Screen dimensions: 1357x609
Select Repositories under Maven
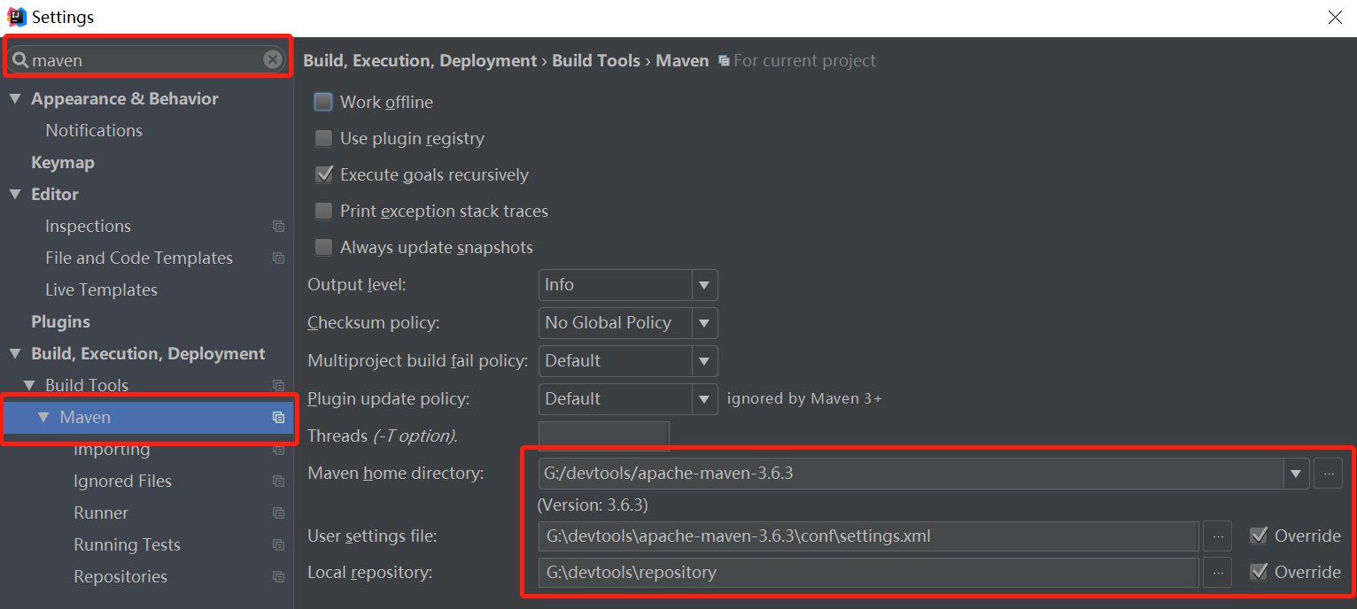pyautogui.click(x=120, y=577)
